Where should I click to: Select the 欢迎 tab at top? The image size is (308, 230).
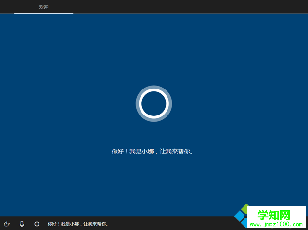click(x=44, y=7)
